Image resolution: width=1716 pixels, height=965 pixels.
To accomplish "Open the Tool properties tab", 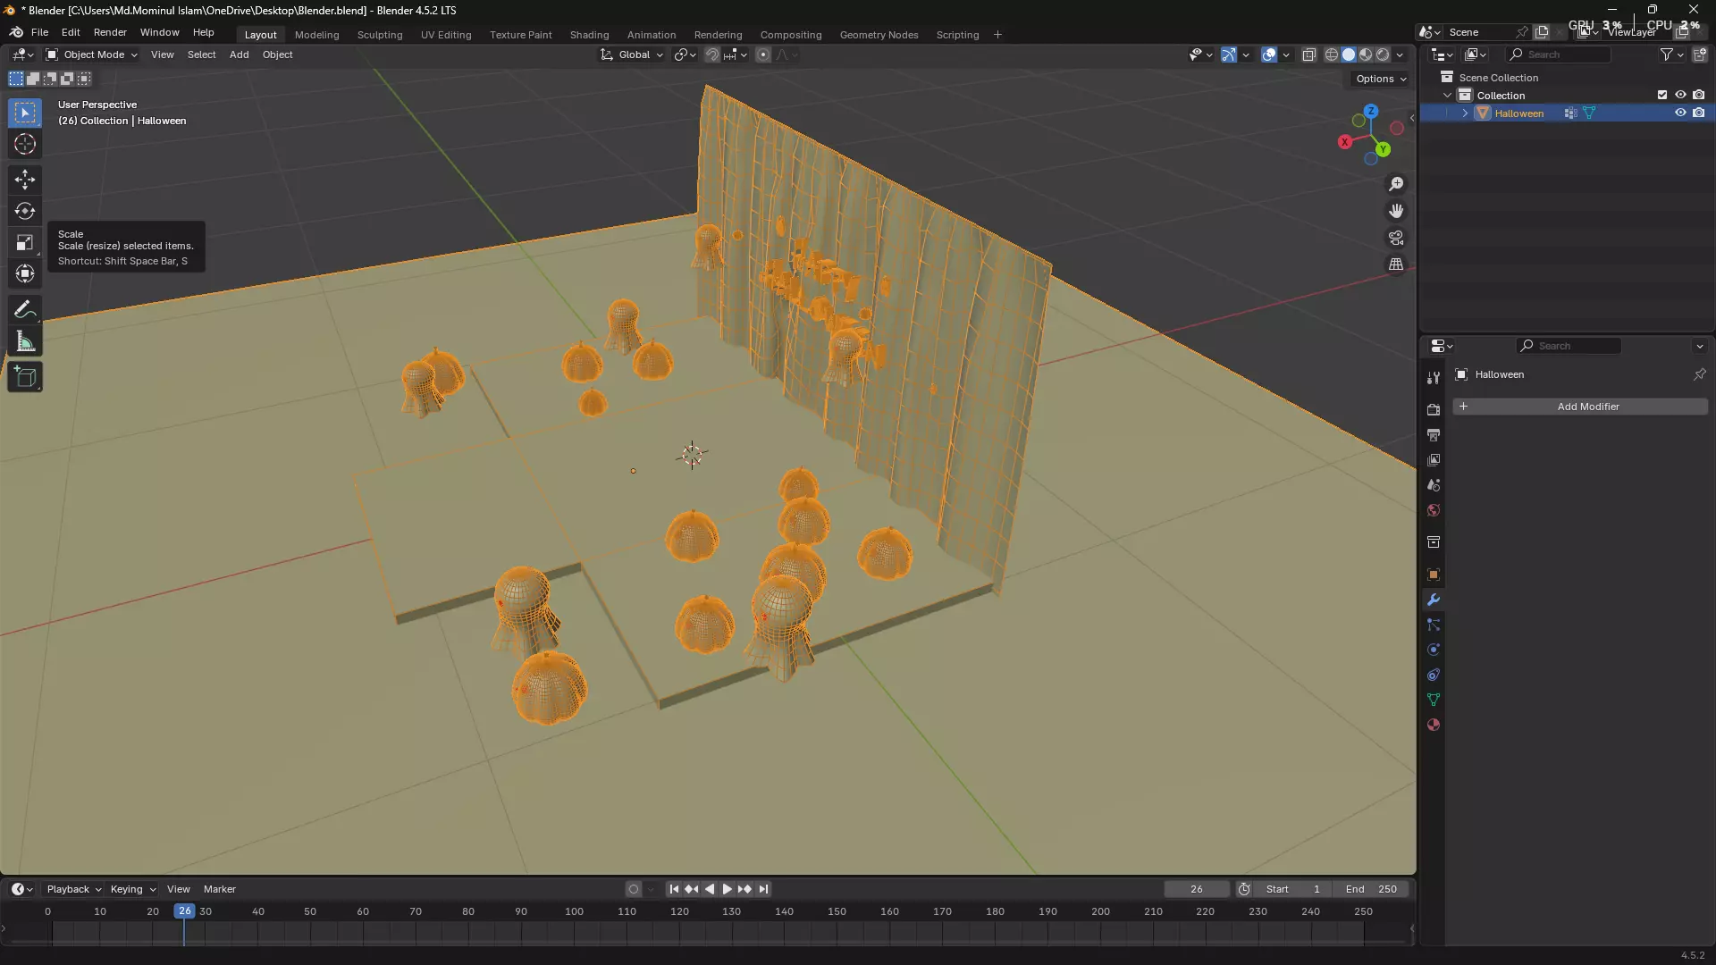I will [x=1434, y=378].
